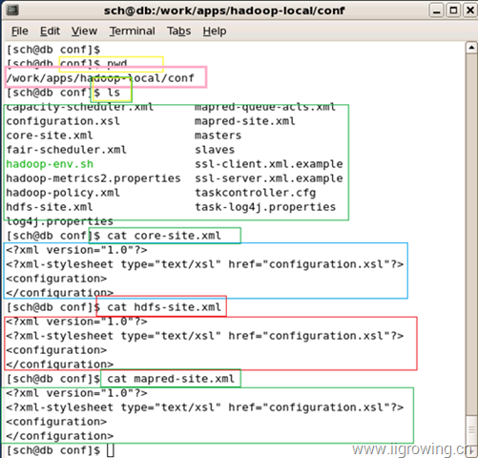Minimize the terminal window
The width and height of the screenshot is (478, 458).
pos(436,10)
